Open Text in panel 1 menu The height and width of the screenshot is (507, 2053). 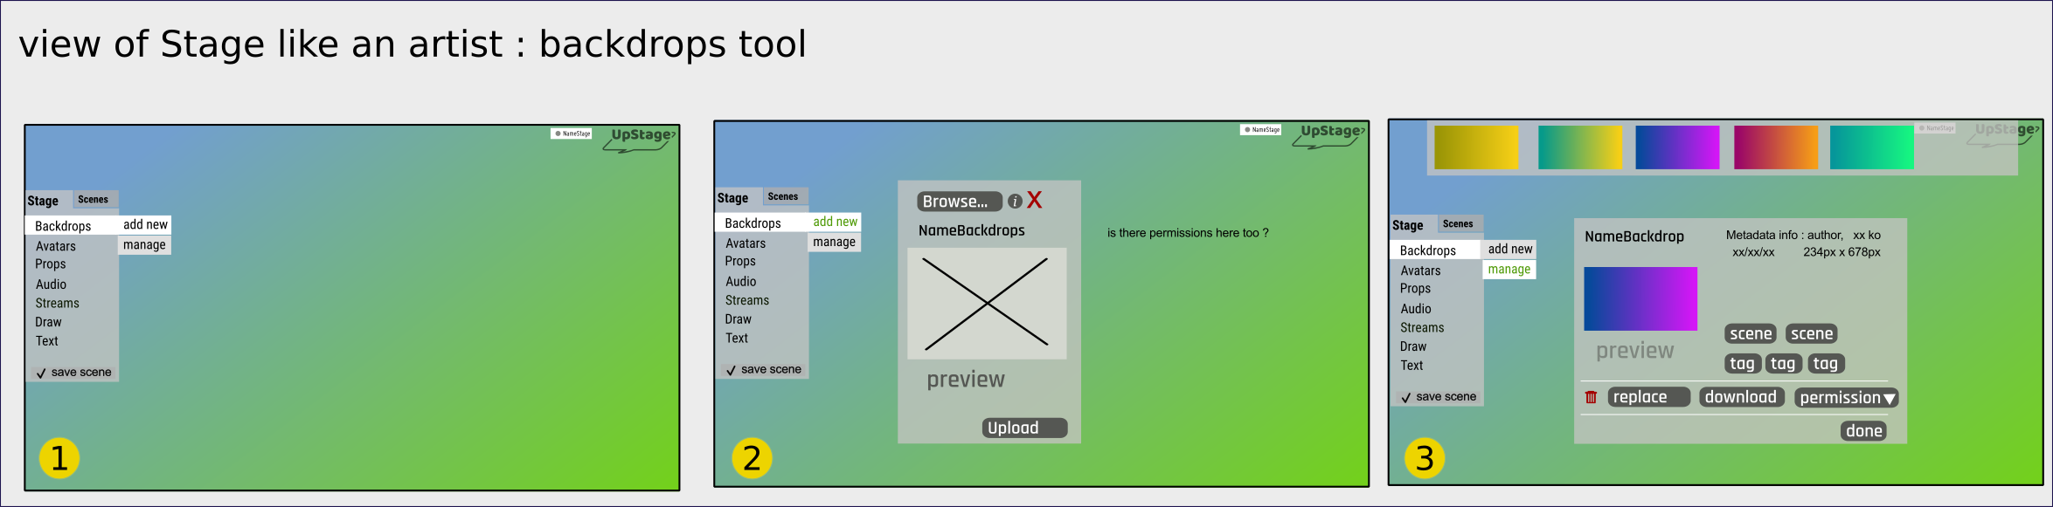(46, 341)
